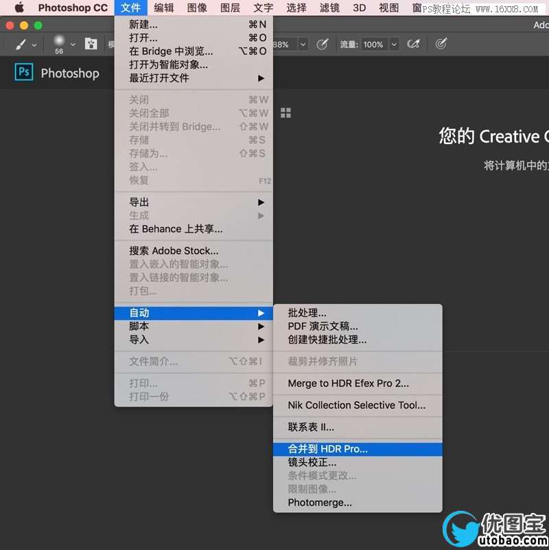Image resolution: width=549 pixels, height=550 pixels.
Task: Open the 滤镜 menu
Action: coord(329,8)
